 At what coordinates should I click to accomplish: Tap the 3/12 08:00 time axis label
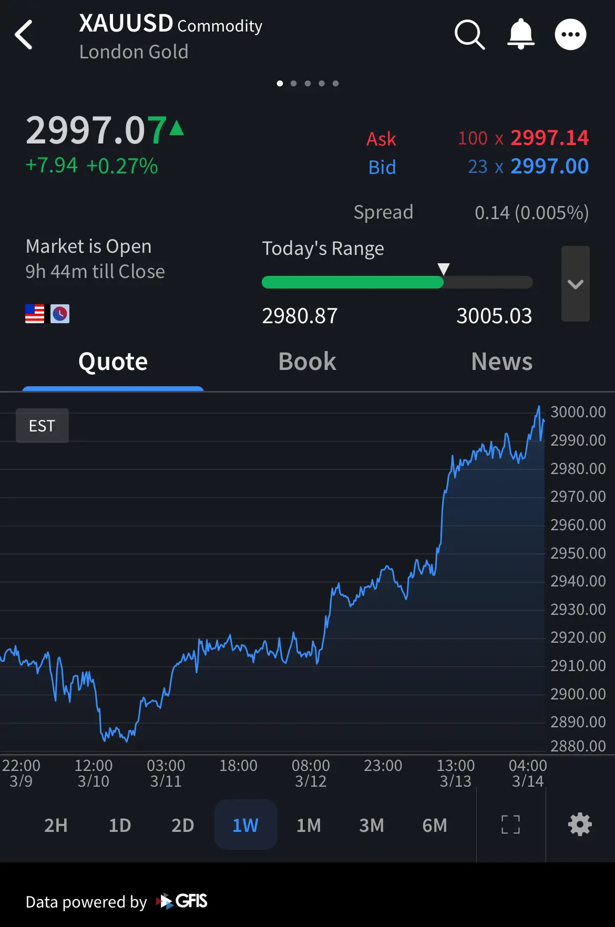tap(311, 773)
